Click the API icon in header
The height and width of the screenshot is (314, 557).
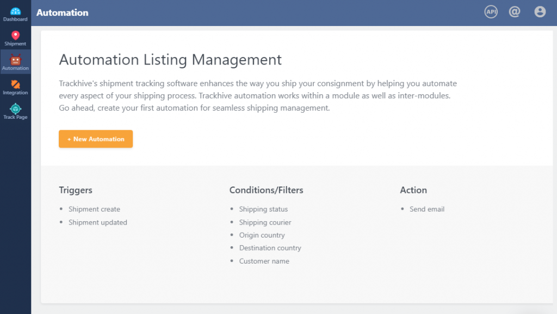tap(491, 12)
